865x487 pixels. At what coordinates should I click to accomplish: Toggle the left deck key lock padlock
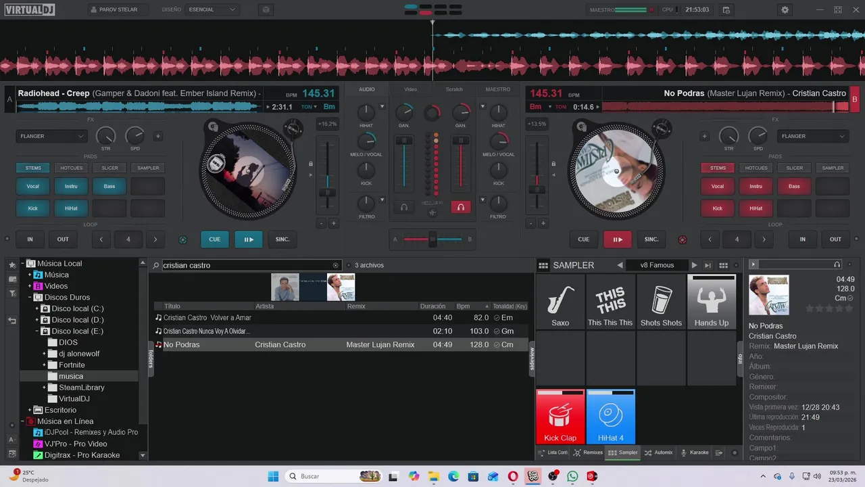pos(311,164)
